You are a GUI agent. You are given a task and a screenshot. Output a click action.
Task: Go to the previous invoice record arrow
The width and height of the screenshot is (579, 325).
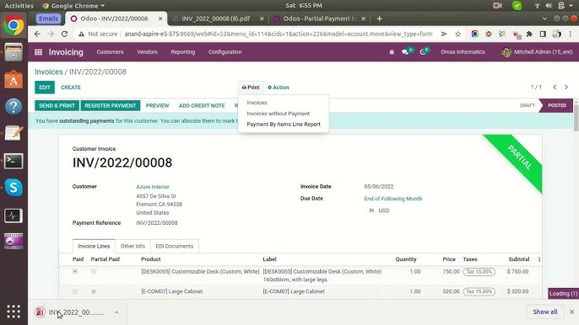point(555,88)
